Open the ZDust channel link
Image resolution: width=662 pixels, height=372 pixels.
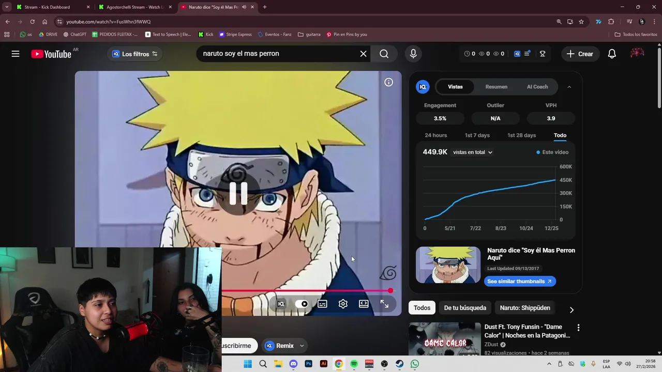click(x=491, y=345)
